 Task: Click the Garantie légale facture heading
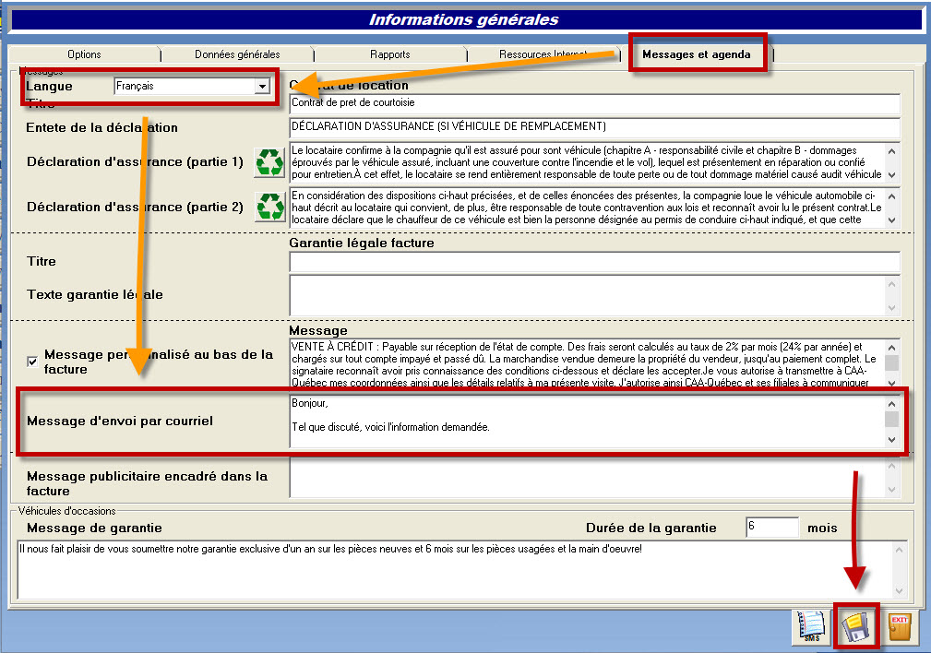pos(362,243)
